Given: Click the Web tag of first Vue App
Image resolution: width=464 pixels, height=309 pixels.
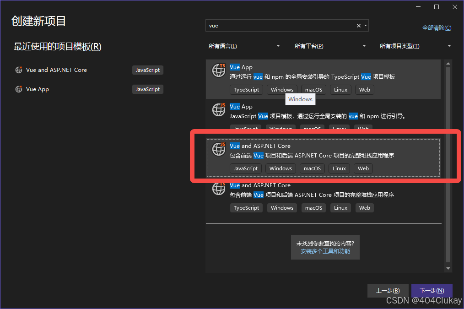Looking at the screenshot, I should (365, 90).
